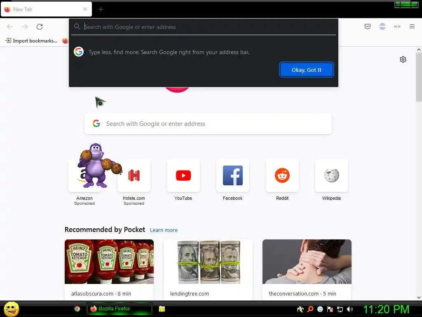Image resolution: width=422 pixels, height=317 pixels.
Task: Open the lendingtree.com money rolls article
Action: click(208, 270)
